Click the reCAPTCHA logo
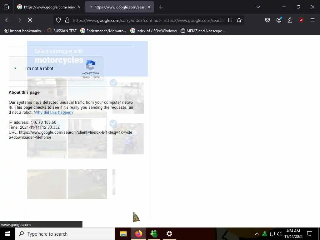Viewport: 320px width, 240px height. point(91,65)
